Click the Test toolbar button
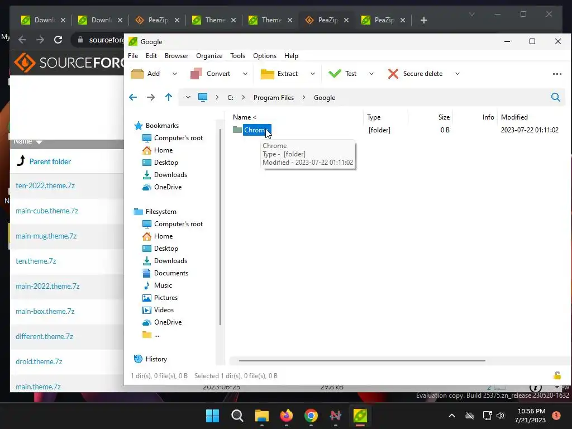The width and height of the screenshot is (572, 429). point(342,74)
